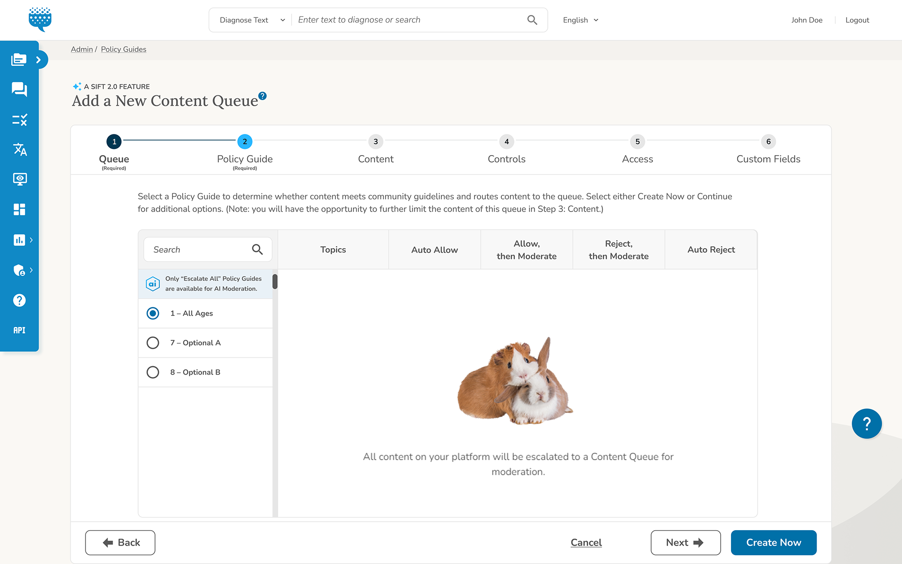Open the Diagnose Text dropdown
Screen dimensions: 902x564
click(x=252, y=20)
